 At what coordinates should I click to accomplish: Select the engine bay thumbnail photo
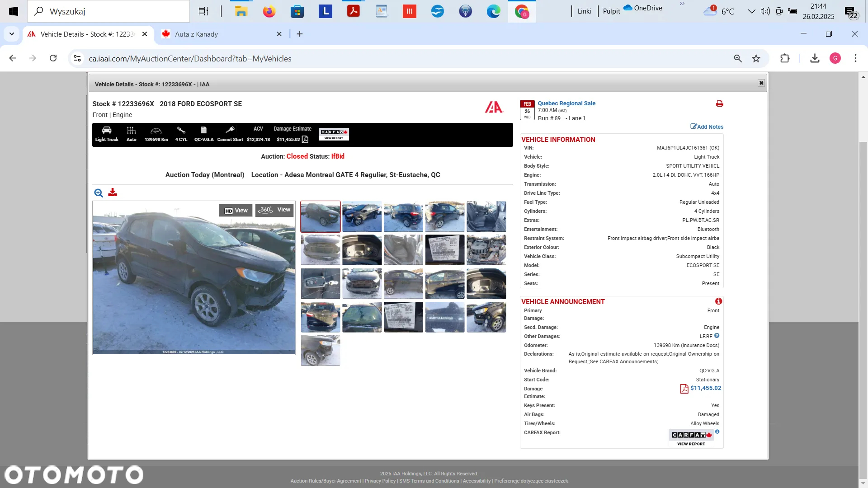(x=486, y=250)
